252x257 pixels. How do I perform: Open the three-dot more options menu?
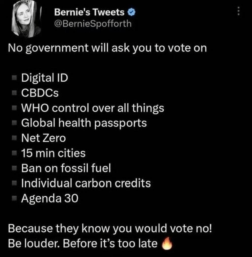[239, 11]
